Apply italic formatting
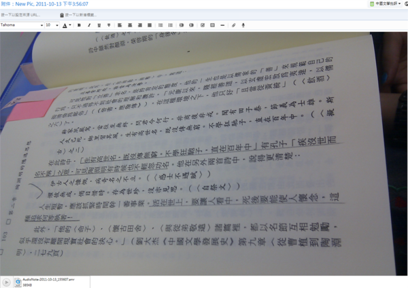Viewport: 408px width, 288px height. 89,25
